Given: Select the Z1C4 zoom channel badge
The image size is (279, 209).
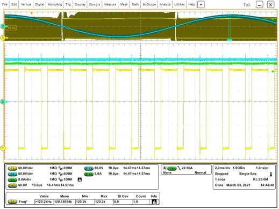Looking at the screenshot, I should pyautogui.click(x=89, y=174).
